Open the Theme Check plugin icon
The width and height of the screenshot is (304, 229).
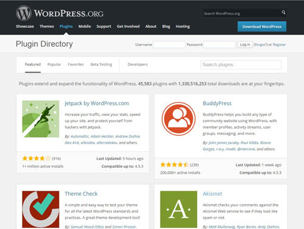click(41, 210)
